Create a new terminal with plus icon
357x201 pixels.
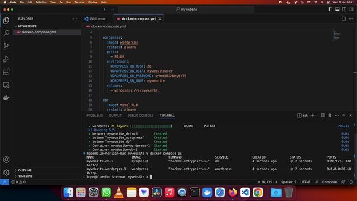[x=312, y=116]
